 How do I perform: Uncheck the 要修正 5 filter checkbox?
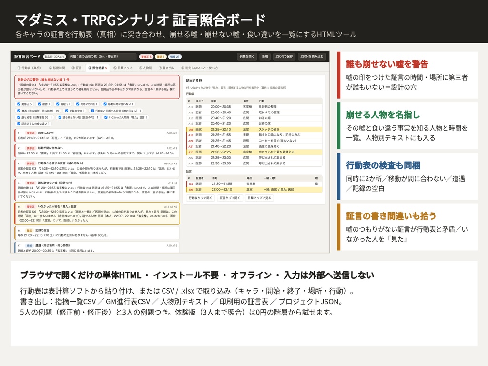click(19, 104)
